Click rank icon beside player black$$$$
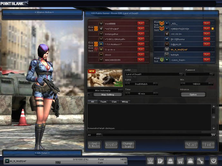This screenshot has width=222, height=166. click(101, 23)
